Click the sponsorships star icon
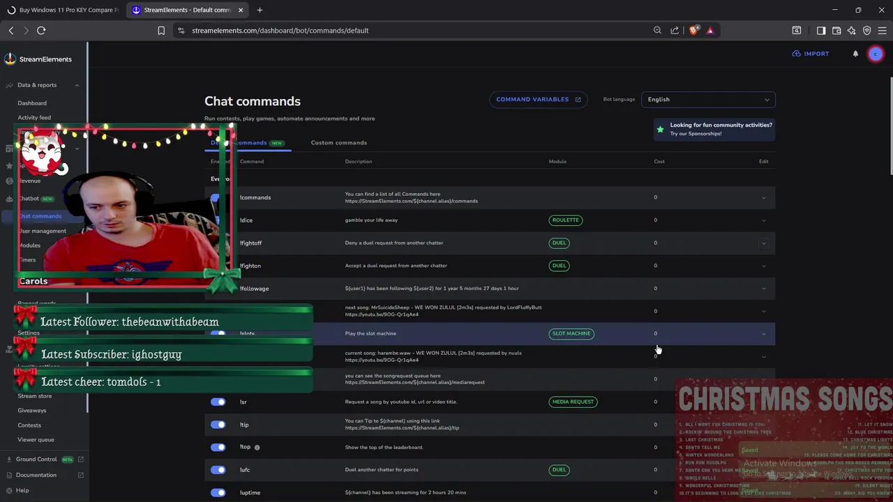This screenshot has height=502, width=893. [x=660, y=129]
